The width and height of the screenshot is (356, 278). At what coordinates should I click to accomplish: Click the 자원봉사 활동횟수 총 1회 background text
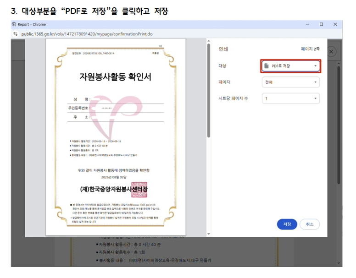click(120, 252)
